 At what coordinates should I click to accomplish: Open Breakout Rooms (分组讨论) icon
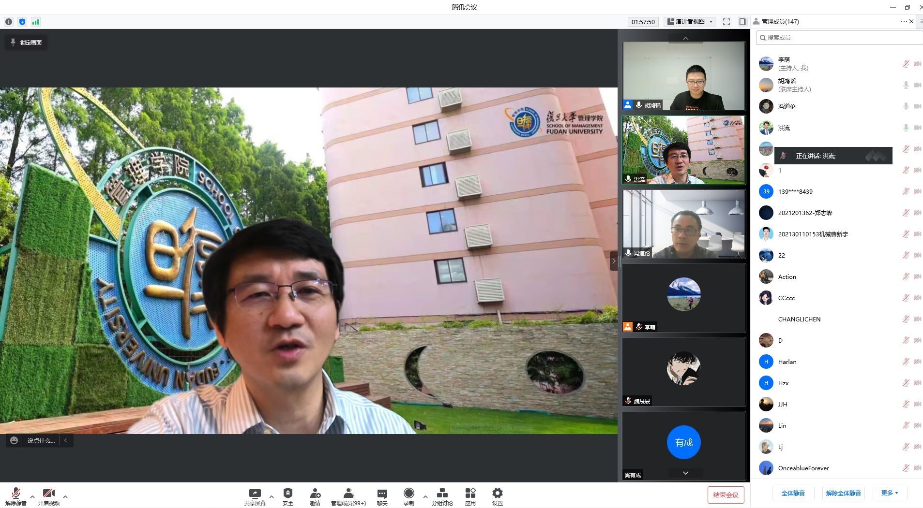point(442,493)
